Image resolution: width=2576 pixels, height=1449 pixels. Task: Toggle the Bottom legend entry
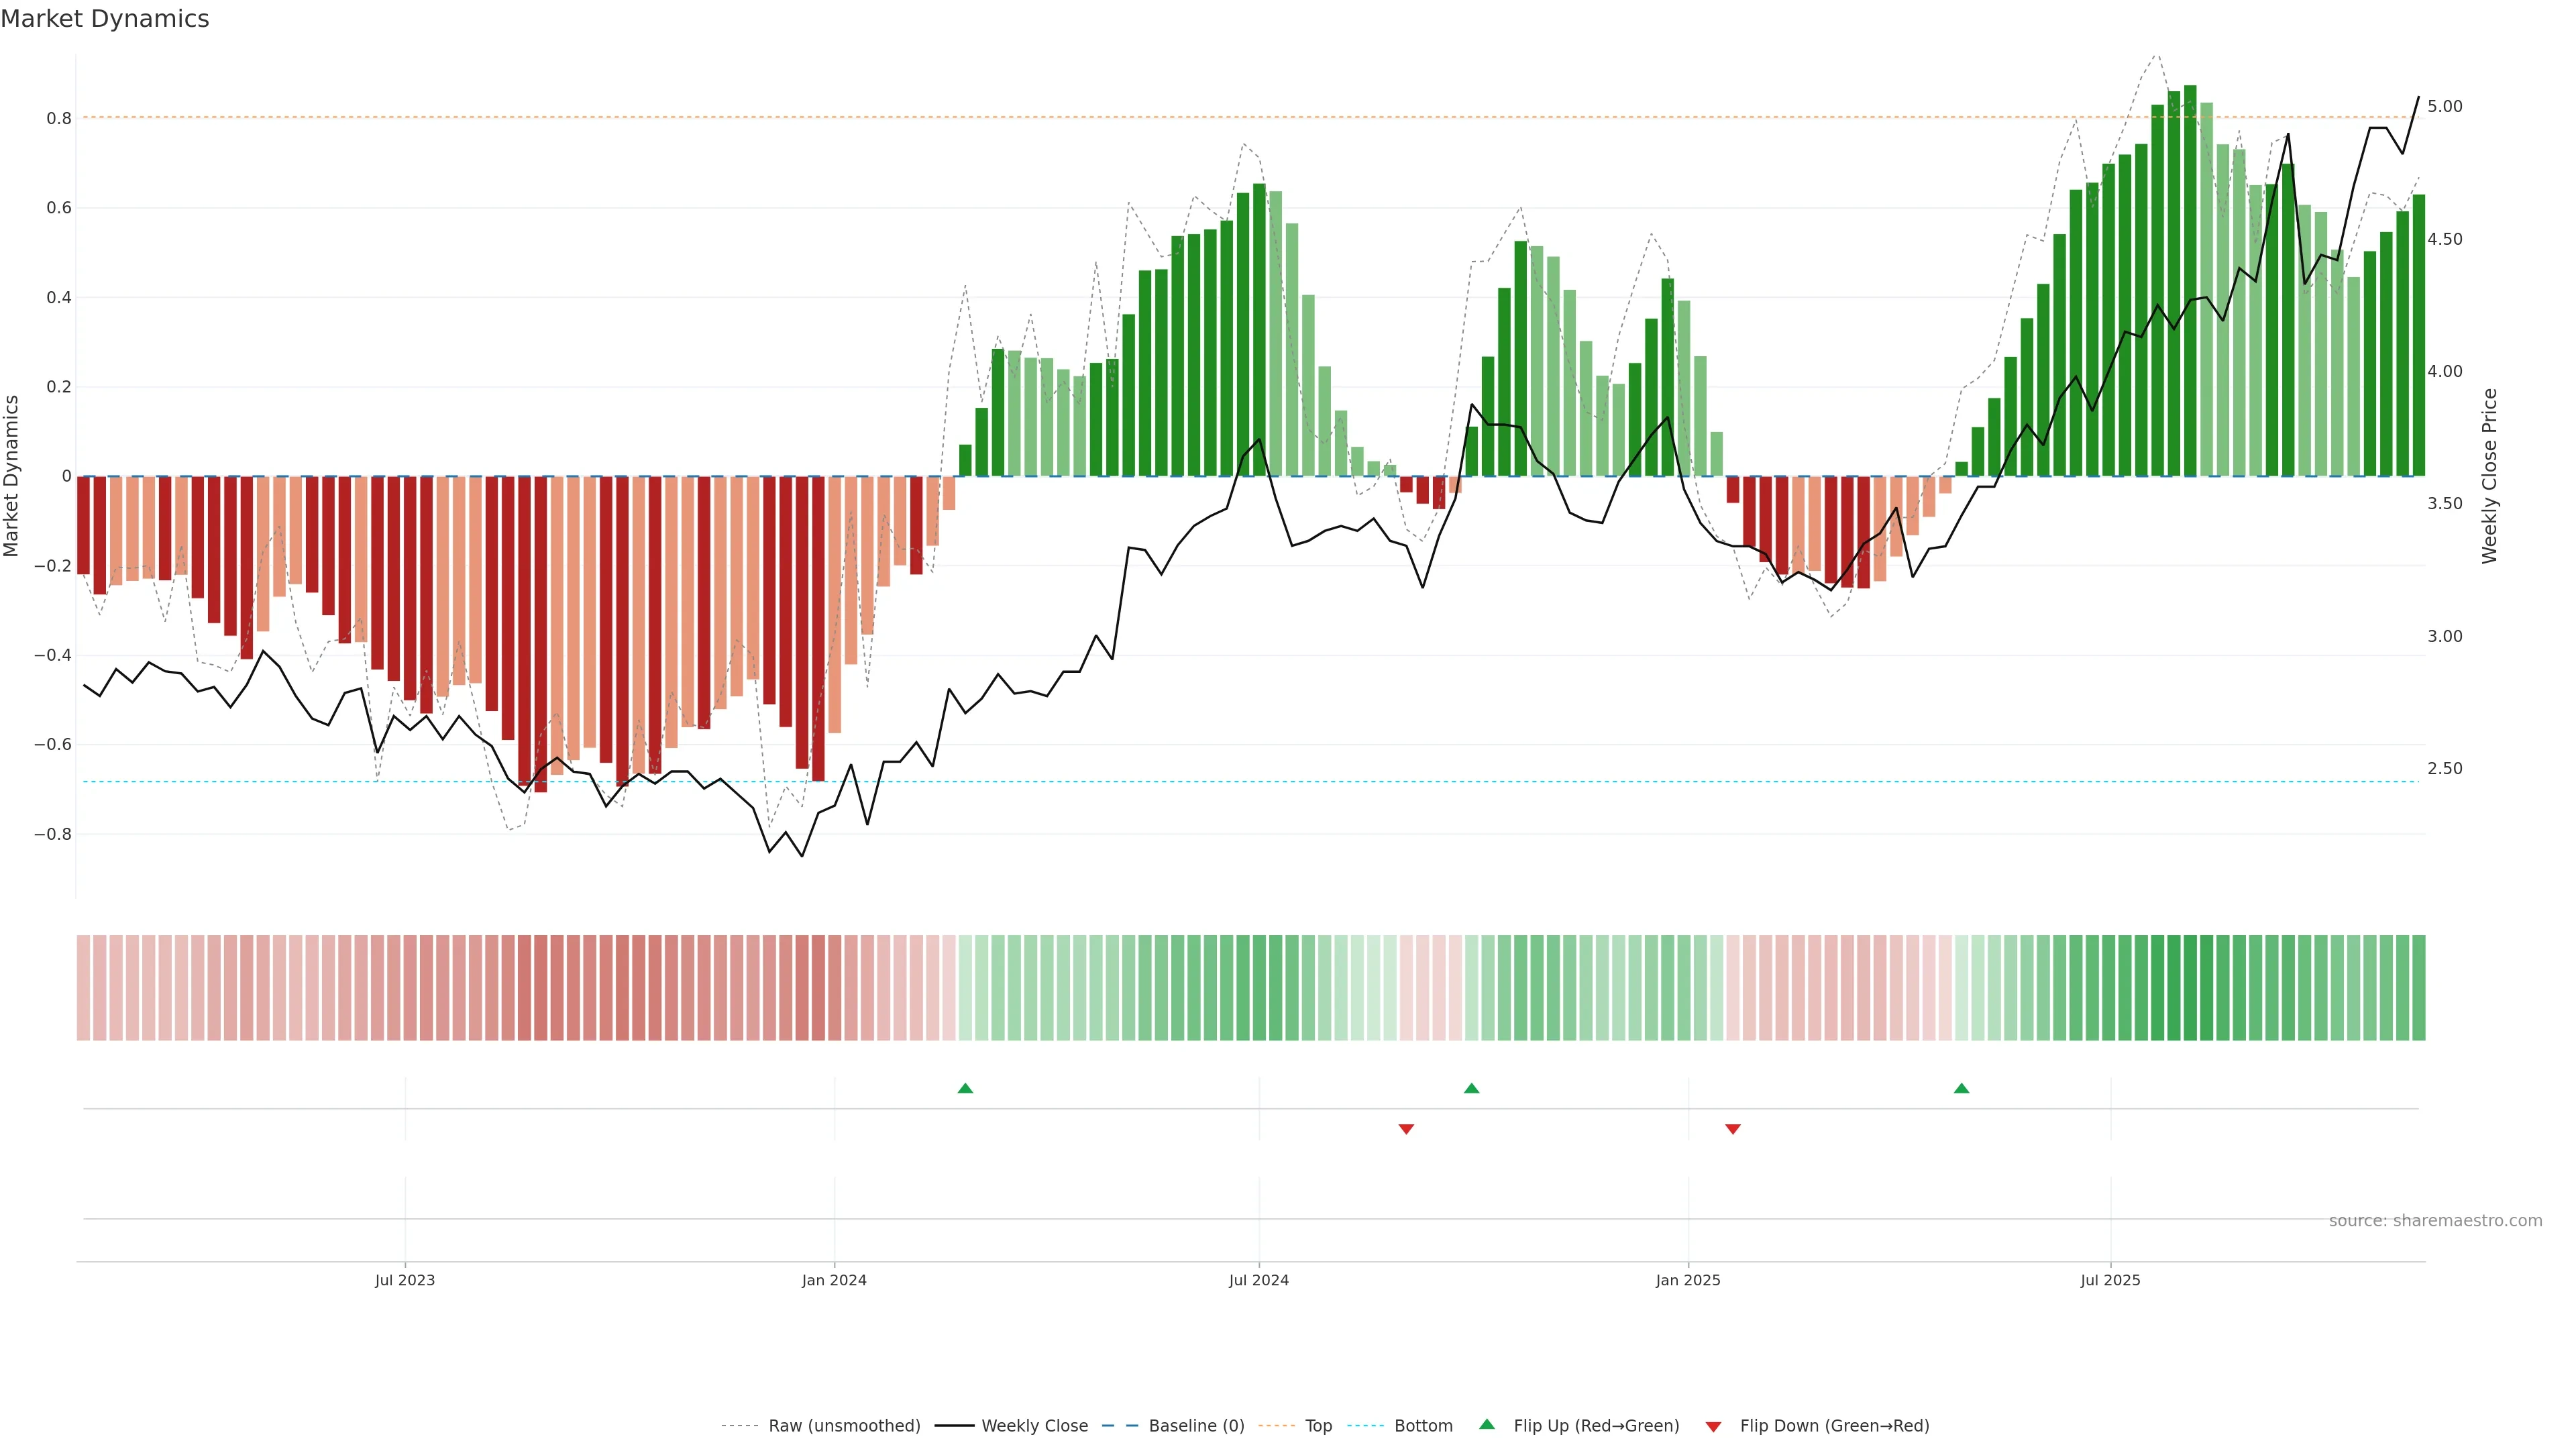tap(1423, 1426)
